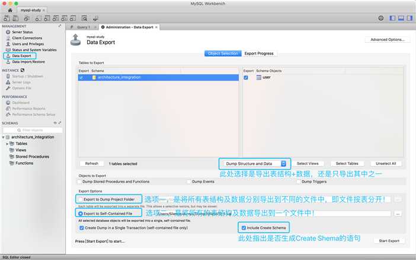The image size is (416, 260).
Task: Select Administration - Data Export tab
Action: click(x=129, y=27)
